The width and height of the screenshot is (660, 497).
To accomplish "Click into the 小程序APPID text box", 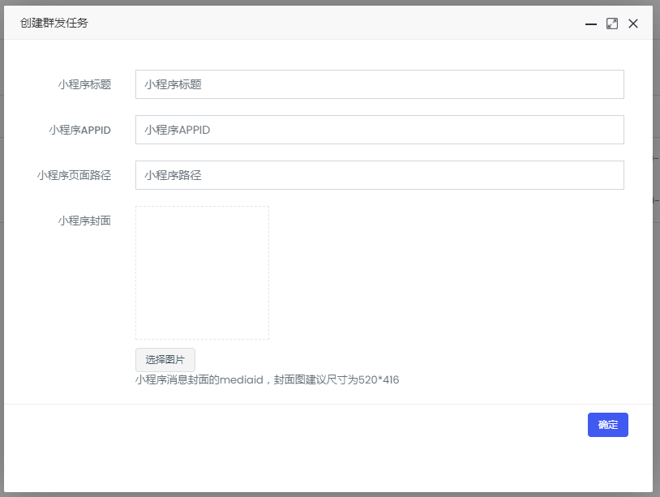I will pyautogui.click(x=379, y=130).
